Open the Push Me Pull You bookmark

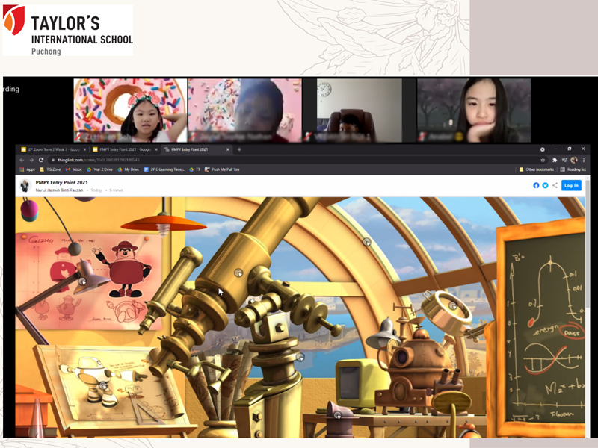tap(222, 169)
